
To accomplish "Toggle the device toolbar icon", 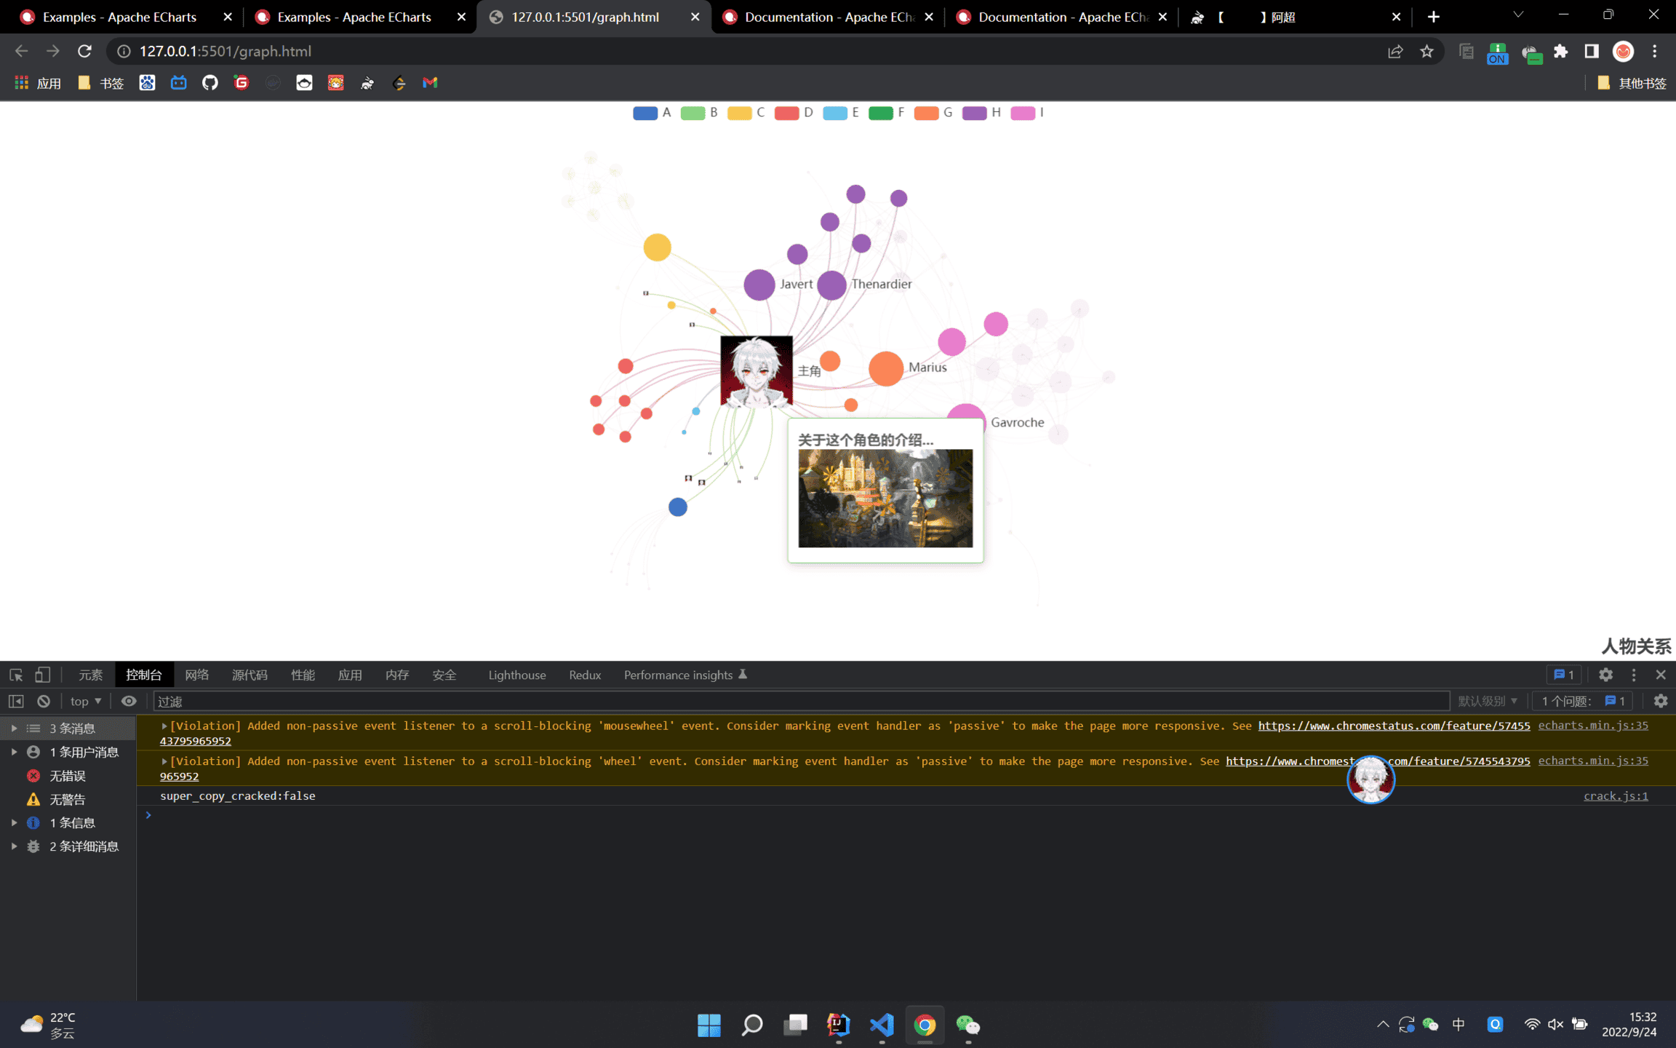I will pos(43,675).
